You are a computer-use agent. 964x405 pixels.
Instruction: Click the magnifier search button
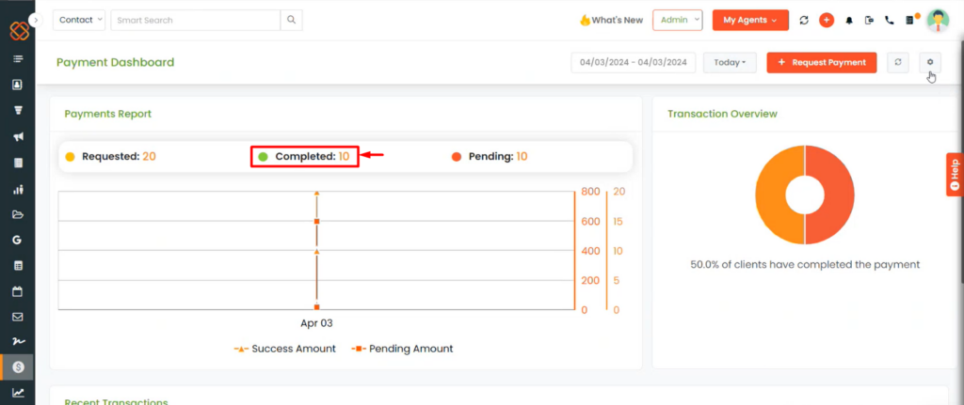click(292, 20)
